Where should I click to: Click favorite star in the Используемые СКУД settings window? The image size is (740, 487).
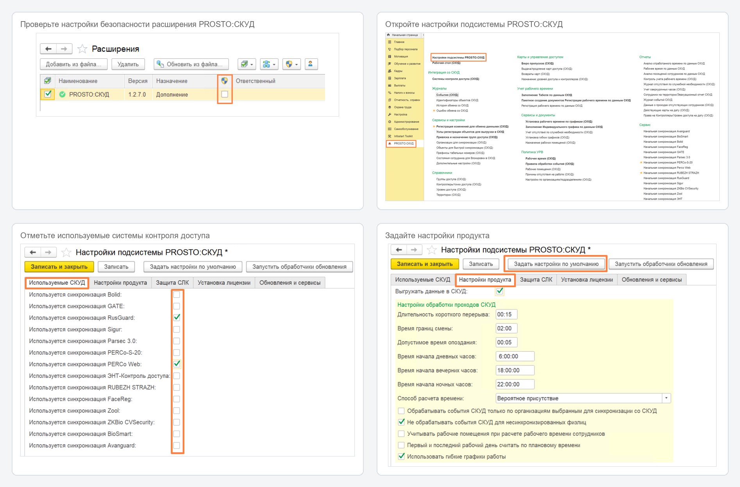click(x=66, y=252)
